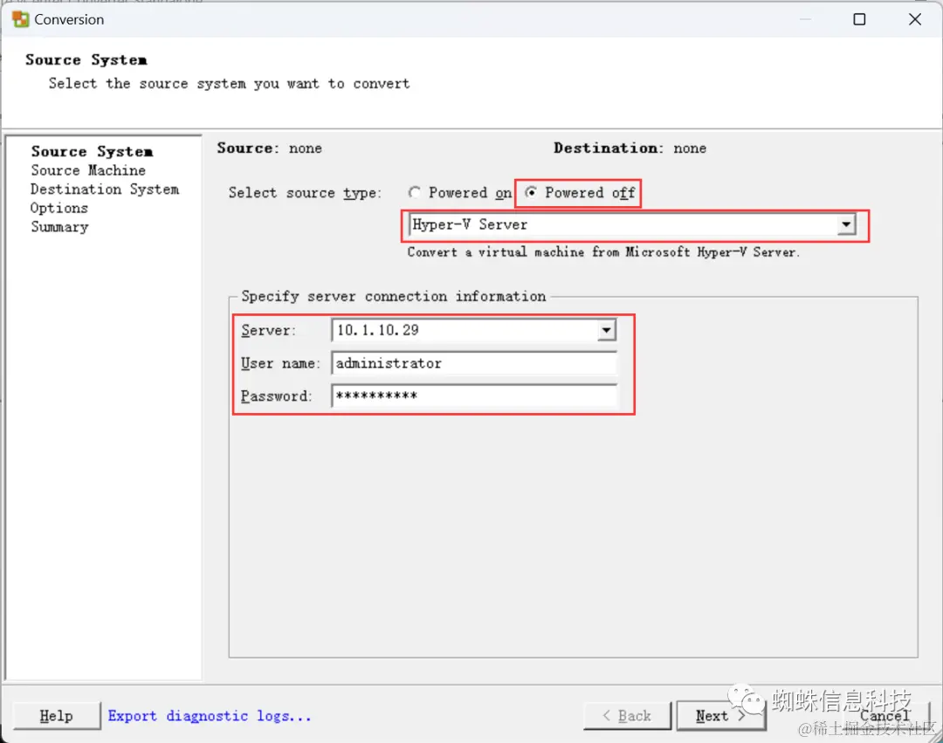
Task: Cancel the conversion wizard
Action: pos(884,716)
